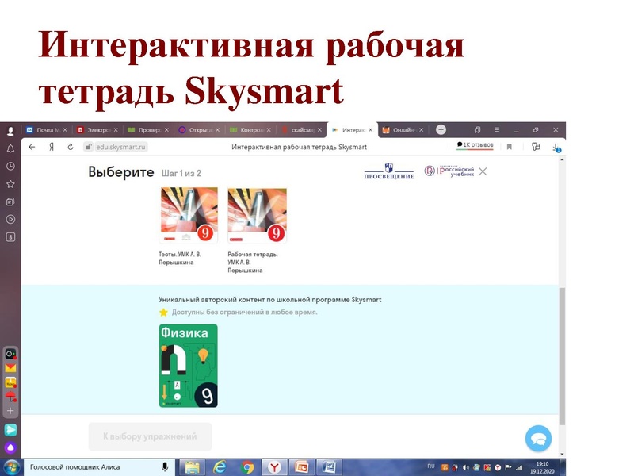Click the yellow star next to availability text

point(162,313)
